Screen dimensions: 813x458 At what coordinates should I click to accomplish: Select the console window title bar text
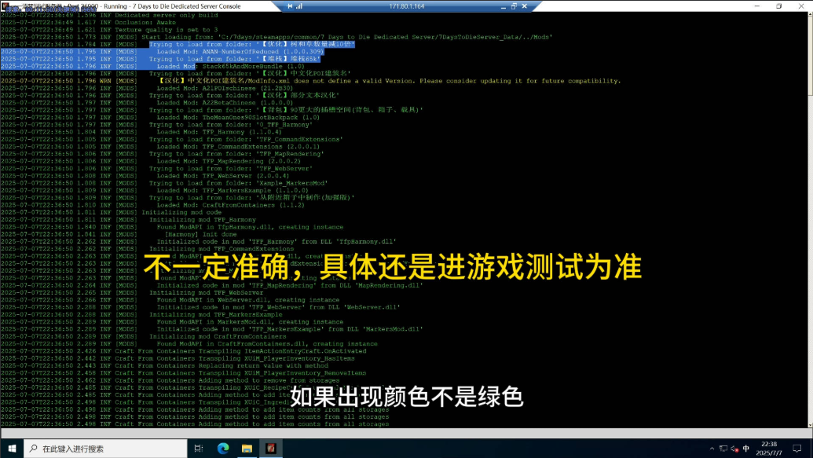tap(157, 5)
